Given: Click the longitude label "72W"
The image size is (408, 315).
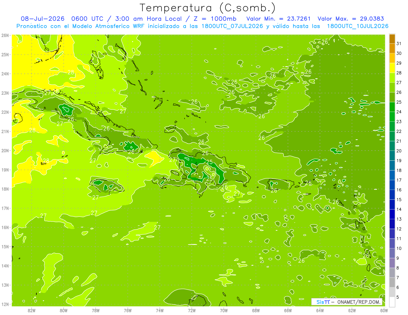Looking at the screenshot, I should [192, 310].
